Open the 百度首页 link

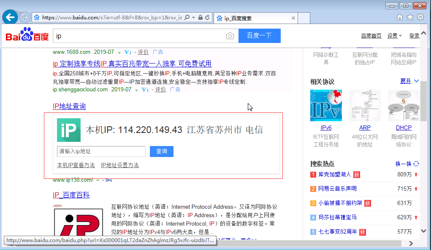371,36
